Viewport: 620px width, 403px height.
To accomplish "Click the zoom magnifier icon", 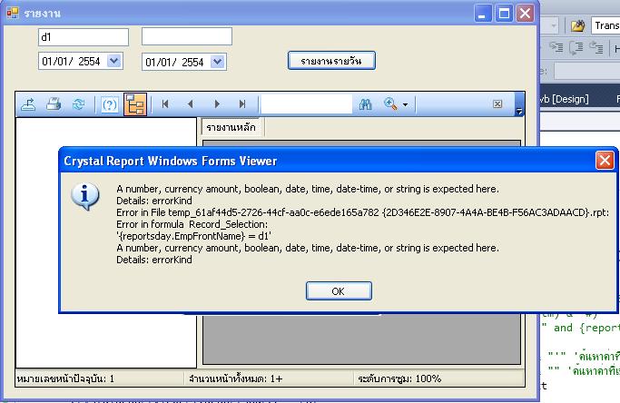I will point(390,104).
